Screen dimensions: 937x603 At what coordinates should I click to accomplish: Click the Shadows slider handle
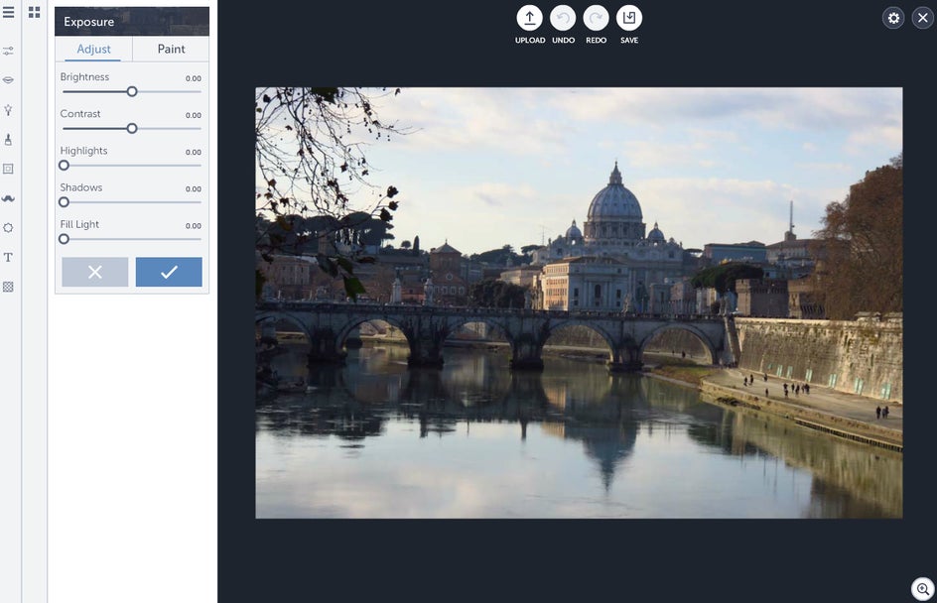tap(64, 202)
